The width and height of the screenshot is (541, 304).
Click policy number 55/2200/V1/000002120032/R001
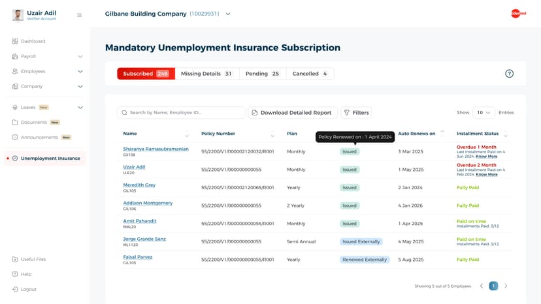237,151
